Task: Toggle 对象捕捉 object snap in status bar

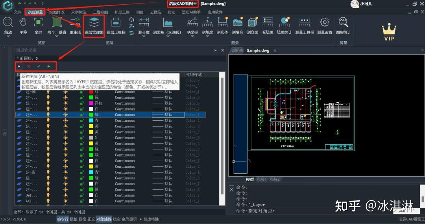Action: [104, 219]
